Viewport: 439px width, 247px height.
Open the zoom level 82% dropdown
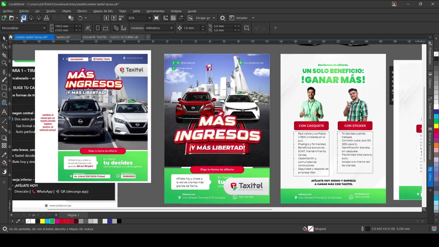[149, 18]
